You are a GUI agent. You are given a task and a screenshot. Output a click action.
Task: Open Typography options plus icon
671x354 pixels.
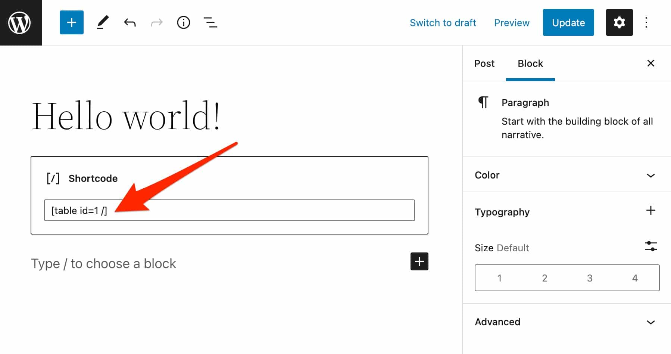tap(650, 210)
